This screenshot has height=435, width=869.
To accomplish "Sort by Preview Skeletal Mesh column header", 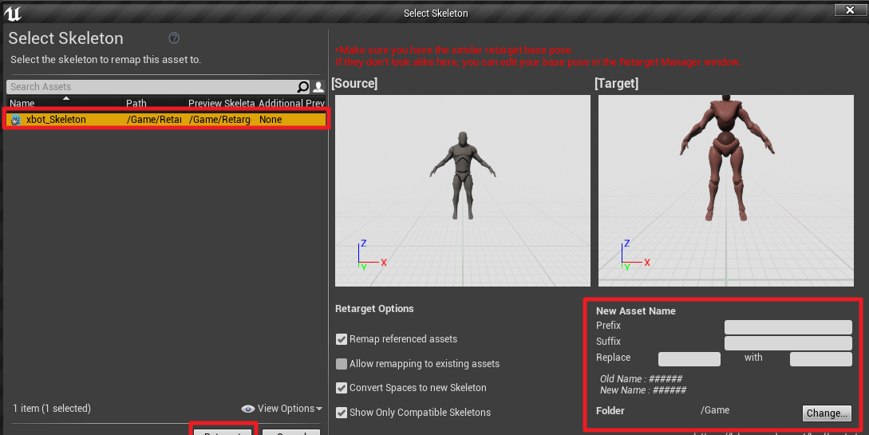I will 220,103.
